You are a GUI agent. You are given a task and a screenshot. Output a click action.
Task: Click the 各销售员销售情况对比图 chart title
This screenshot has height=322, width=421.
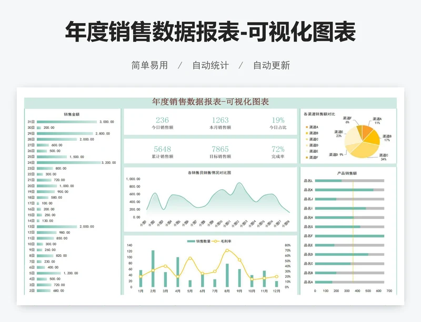pyautogui.click(x=209, y=173)
